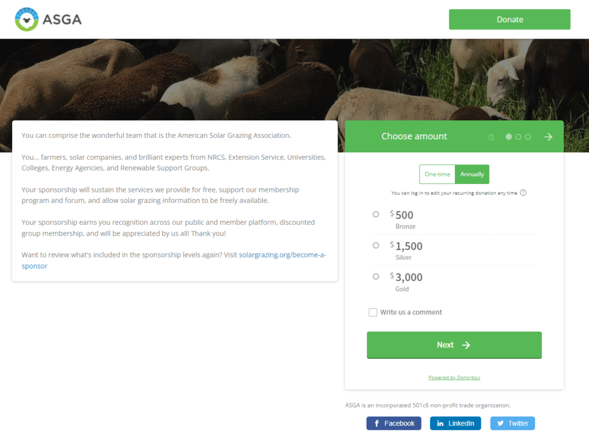
Task: Click the third step progress dot
Action: pos(528,137)
